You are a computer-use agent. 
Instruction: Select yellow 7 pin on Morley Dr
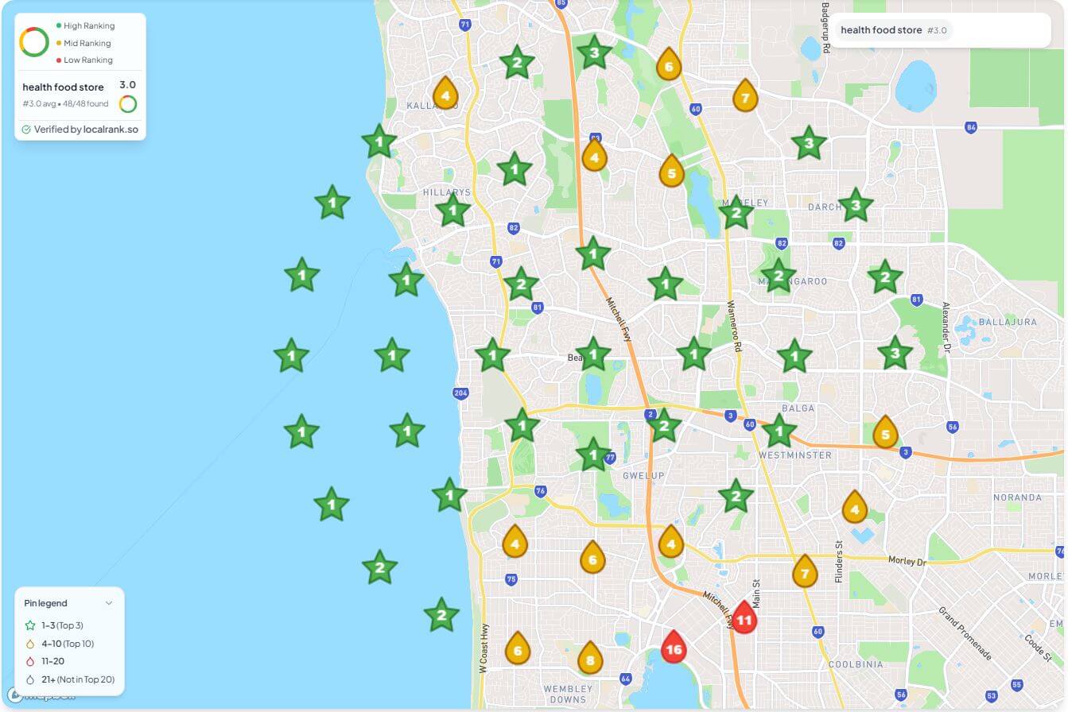805,571
